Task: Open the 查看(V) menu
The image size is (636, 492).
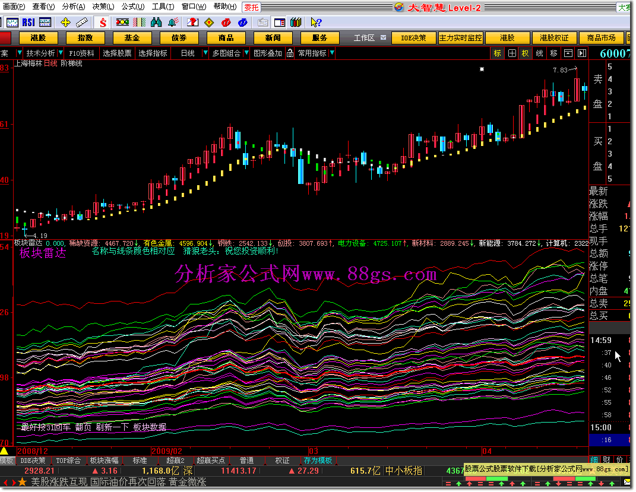Action: coord(43,7)
